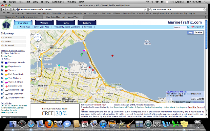The width and height of the screenshot is (210, 131).
Task: Toggle Show Ship Names checkbox
Action: 2,53
